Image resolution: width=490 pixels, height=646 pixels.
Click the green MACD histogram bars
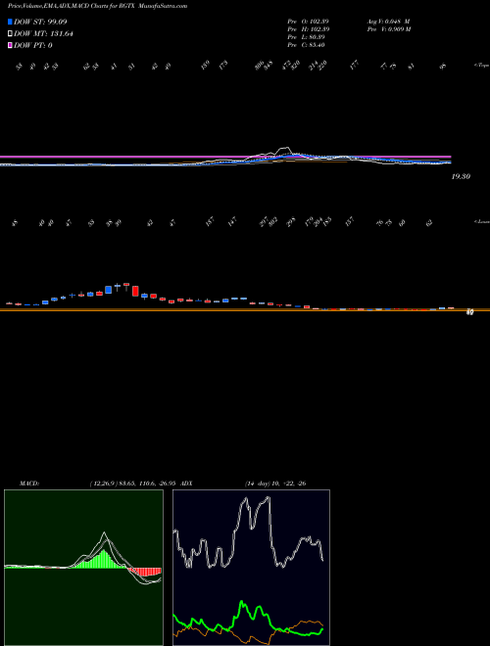click(101, 560)
